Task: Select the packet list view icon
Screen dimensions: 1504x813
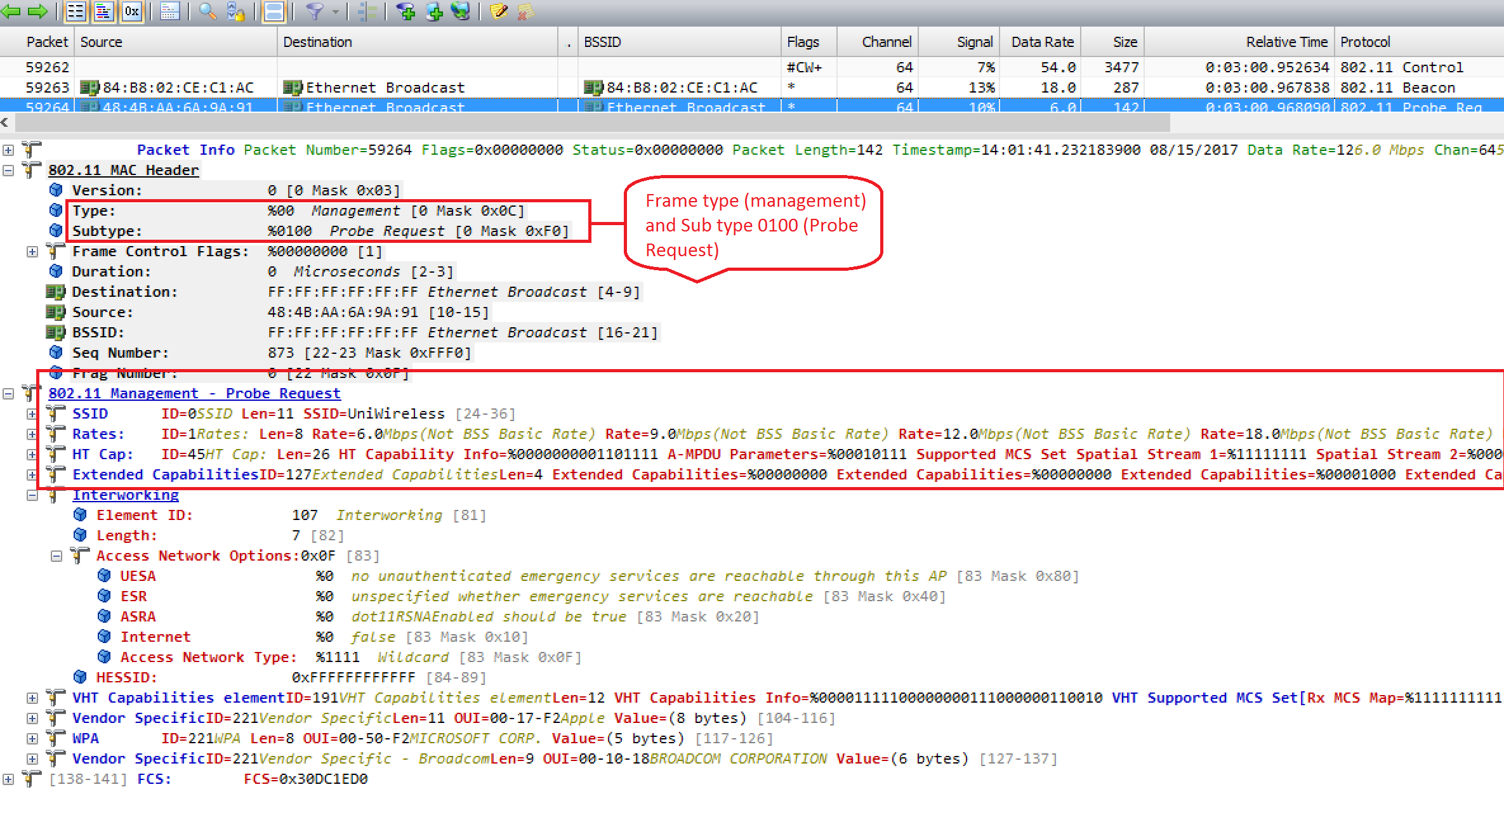Action: [x=75, y=11]
